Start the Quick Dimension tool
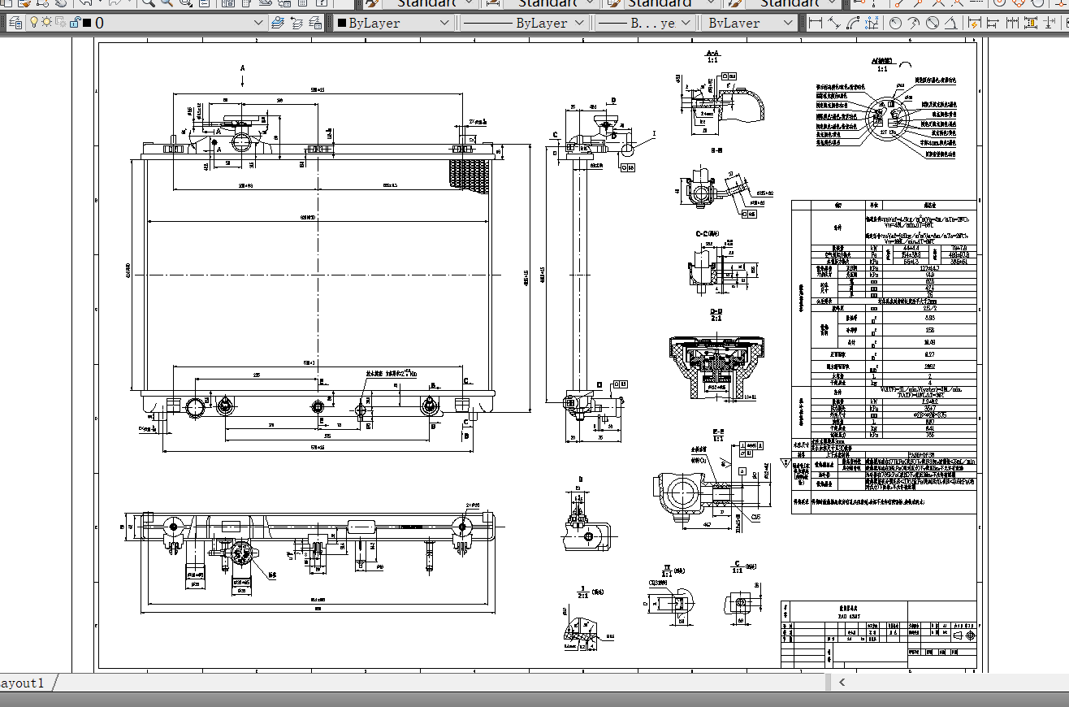This screenshot has width=1069, height=707. point(976,23)
